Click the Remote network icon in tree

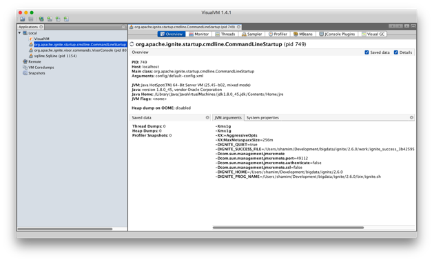pos(25,61)
